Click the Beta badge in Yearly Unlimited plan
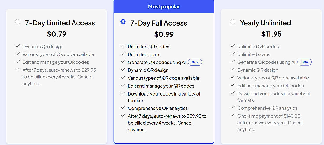The width and height of the screenshot is (324, 145). pos(304,62)
